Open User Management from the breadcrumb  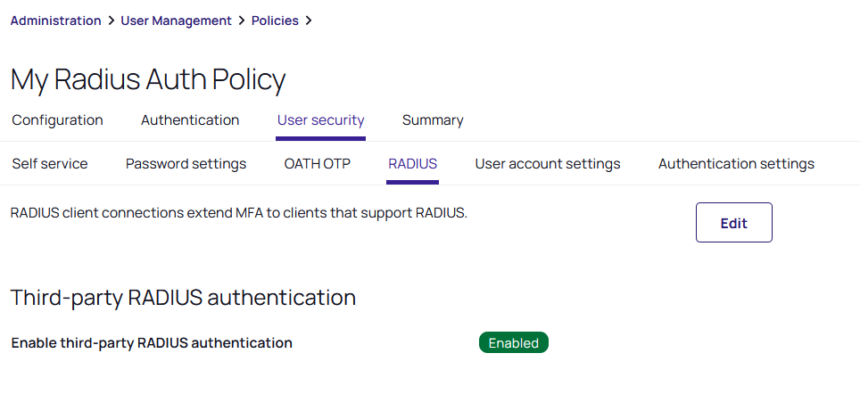(176, 21)
